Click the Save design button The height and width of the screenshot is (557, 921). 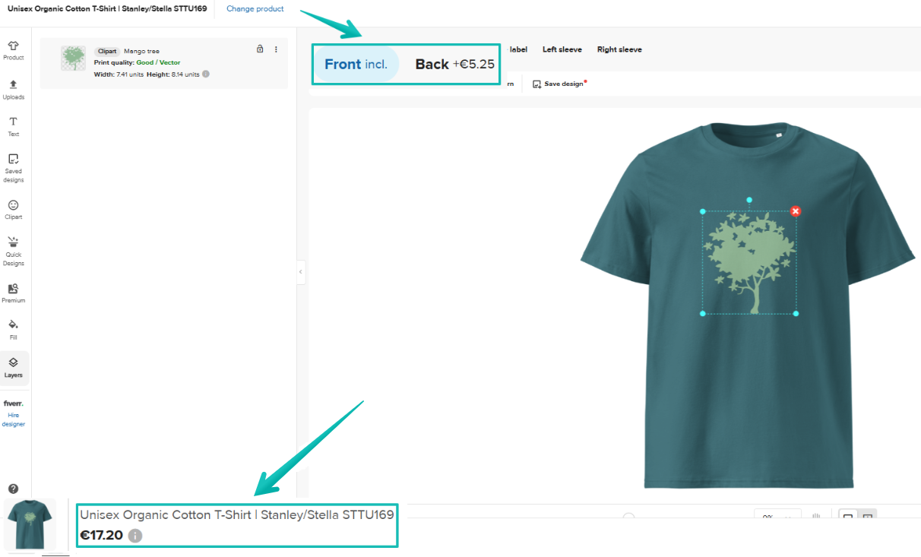(x=559, y=84)
